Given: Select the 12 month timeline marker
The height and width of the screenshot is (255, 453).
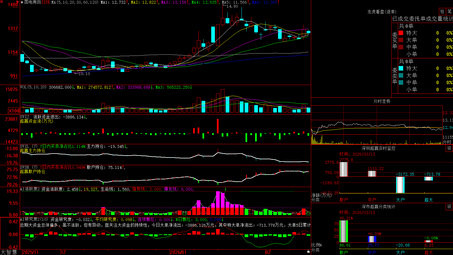Looking at the screenshot, I should coord(63,252).
